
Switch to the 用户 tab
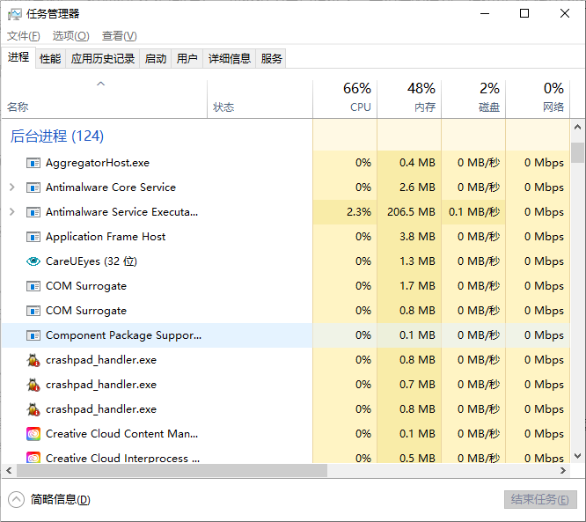pos(187,59)
